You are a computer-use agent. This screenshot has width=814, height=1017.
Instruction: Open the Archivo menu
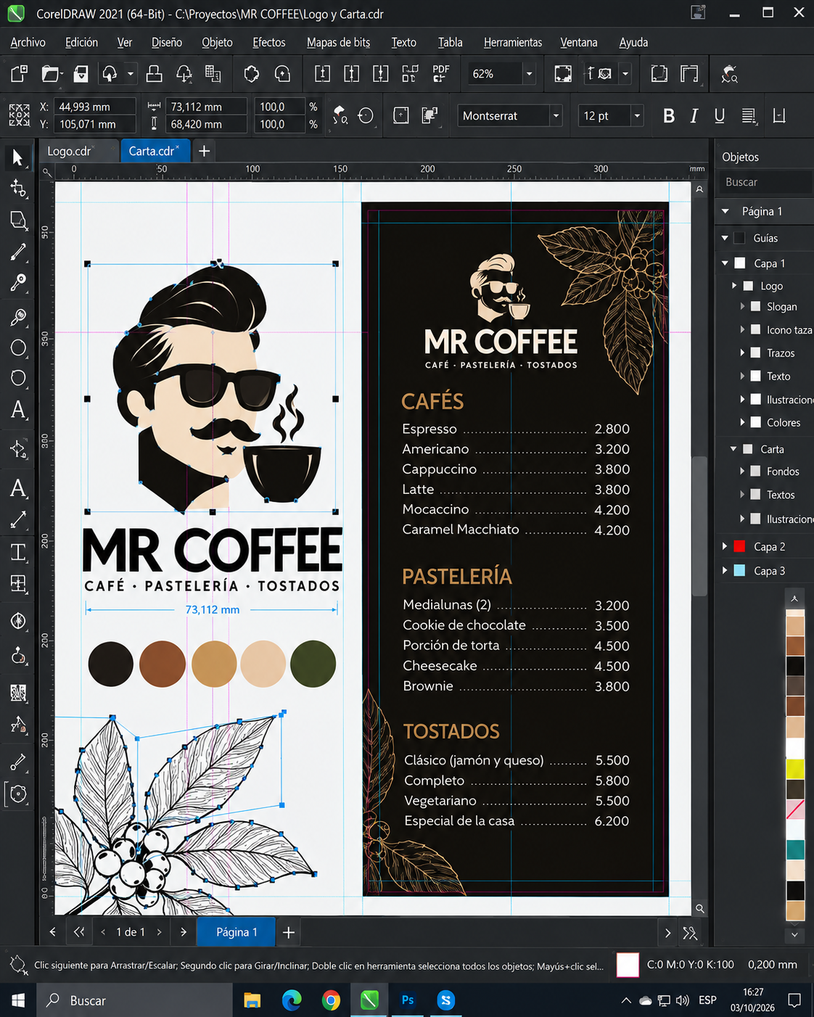(x=28, y=42)
